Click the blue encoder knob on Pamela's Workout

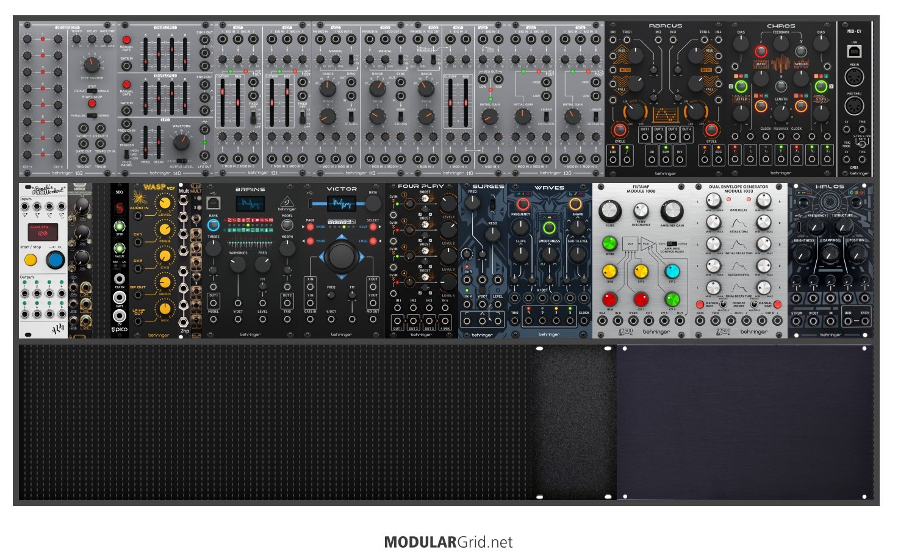tap(56, 260)
